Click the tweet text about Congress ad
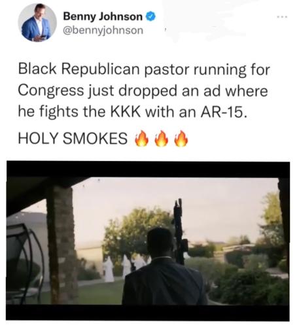This screenshot has height=327, width=297. (144, 90)
